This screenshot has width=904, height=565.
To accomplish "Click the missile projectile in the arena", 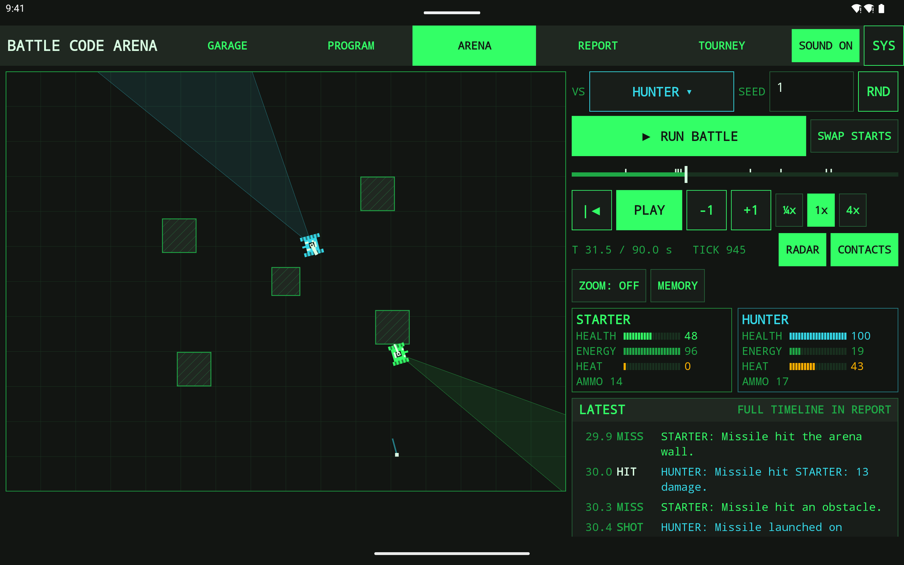I will (x=397, y=454).
